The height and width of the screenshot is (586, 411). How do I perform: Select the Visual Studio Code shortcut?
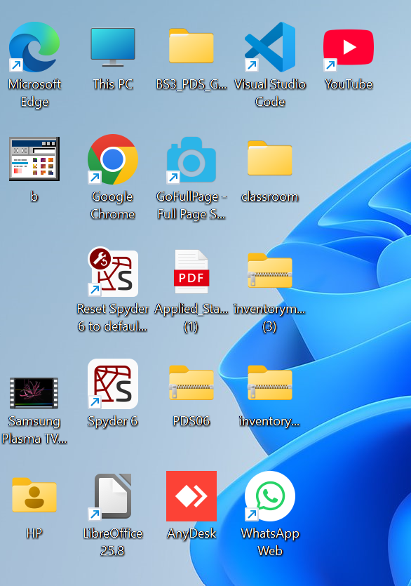(x=270, y=47)
